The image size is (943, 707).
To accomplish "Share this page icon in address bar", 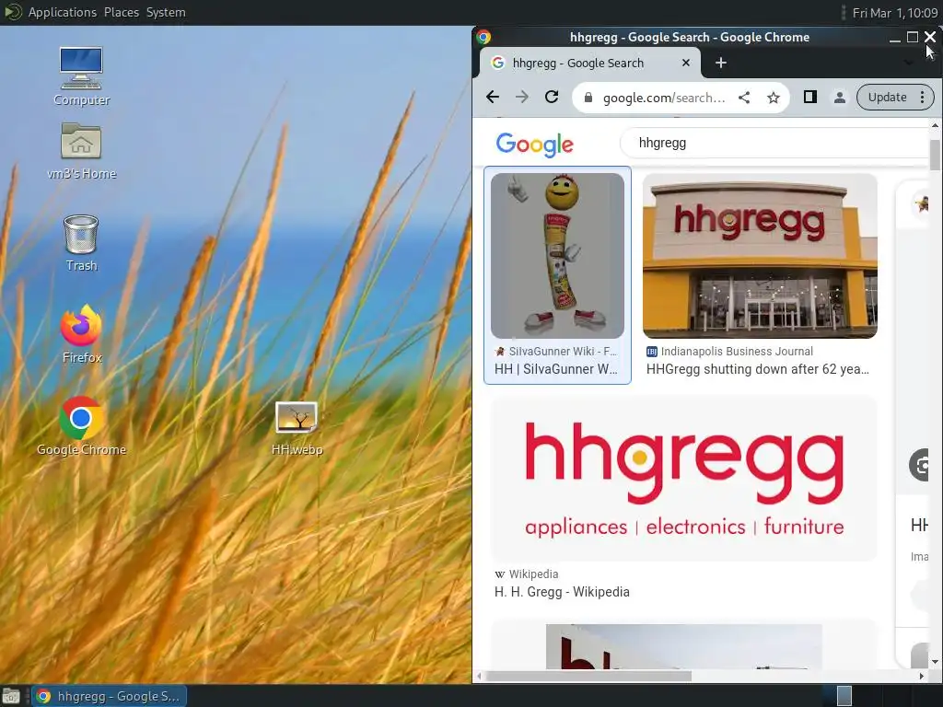I will tap(744, 98).
